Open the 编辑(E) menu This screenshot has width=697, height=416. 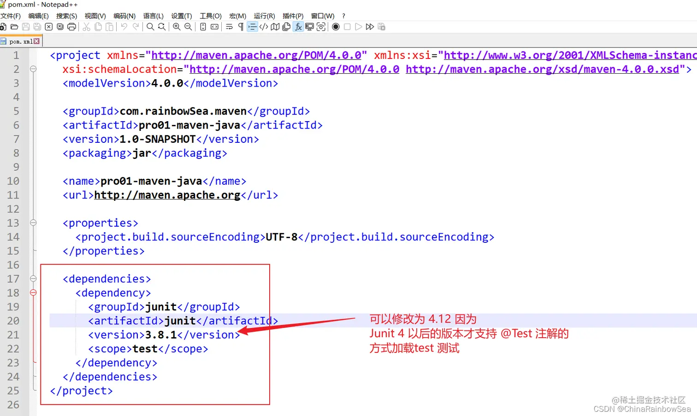click(38, 16)
